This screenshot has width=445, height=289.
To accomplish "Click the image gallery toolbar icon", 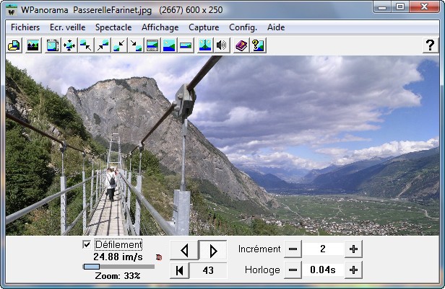I will (33, 45).
